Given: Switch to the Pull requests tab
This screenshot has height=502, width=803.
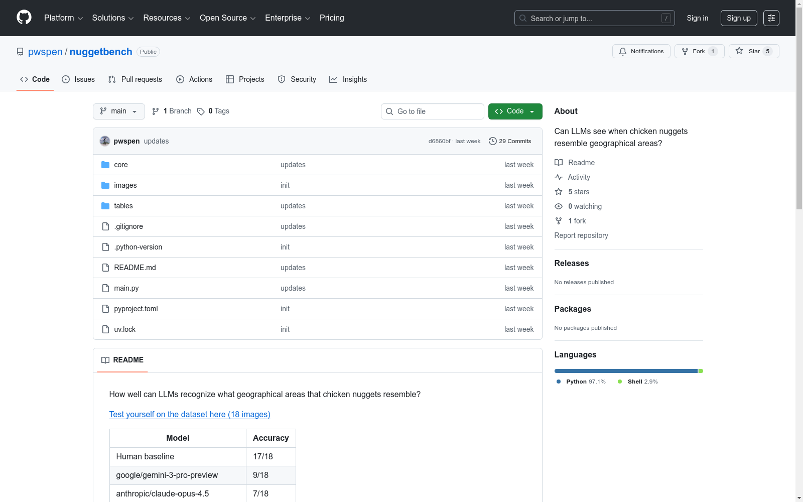Looking at the screenshot, I should tap(135, 79).
